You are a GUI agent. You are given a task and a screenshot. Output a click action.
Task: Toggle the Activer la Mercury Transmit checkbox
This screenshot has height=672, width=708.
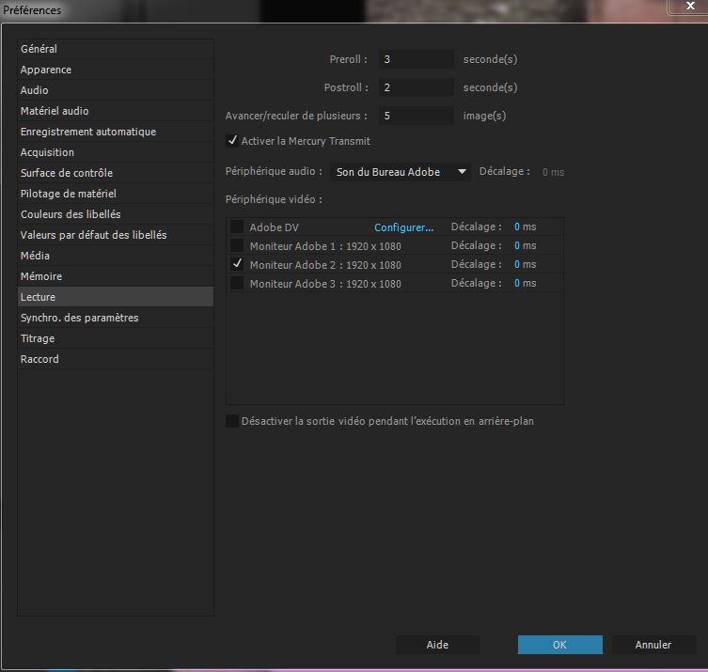(x=232, y=141)
